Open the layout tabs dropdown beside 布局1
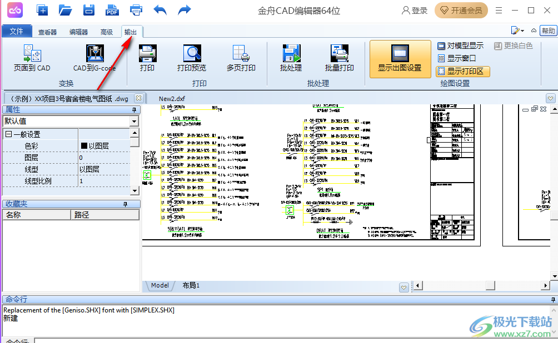This screenshot has height=343, width=558. tap(403, 287)
